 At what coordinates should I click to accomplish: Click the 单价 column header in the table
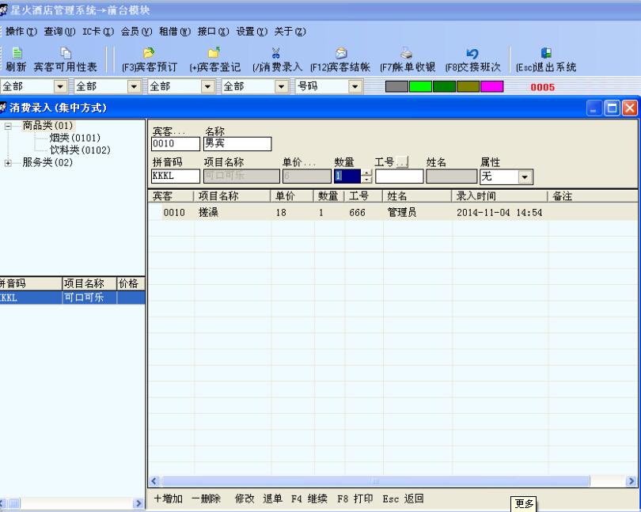[292, 196]
